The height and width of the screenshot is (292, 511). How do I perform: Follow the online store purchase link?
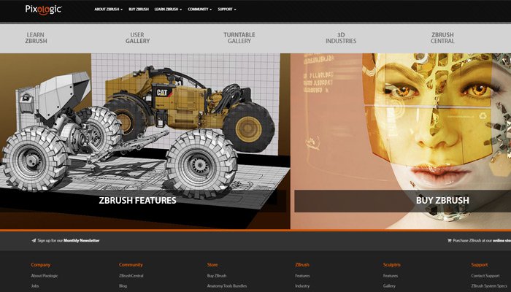pos(502,240)
